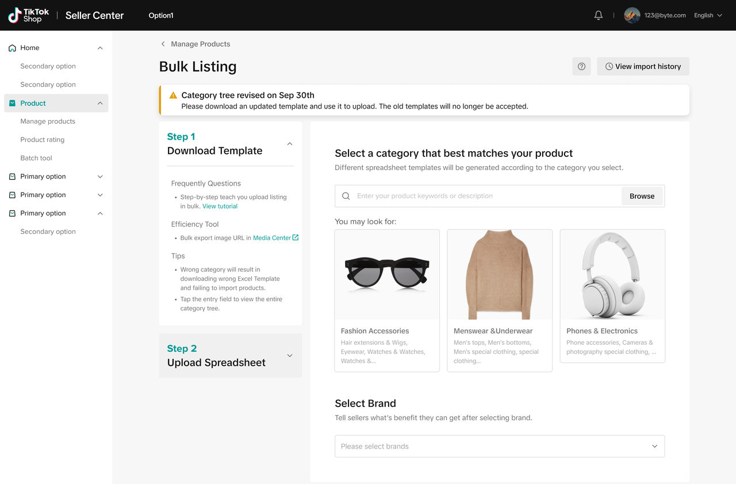
Task: Expand Step 2 Upload Spreadsheet section
Action: [x=289, y=356]
